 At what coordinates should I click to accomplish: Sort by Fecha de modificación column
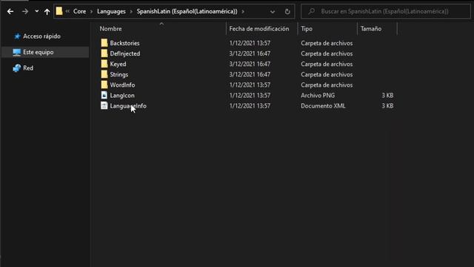tap(259, 29)
